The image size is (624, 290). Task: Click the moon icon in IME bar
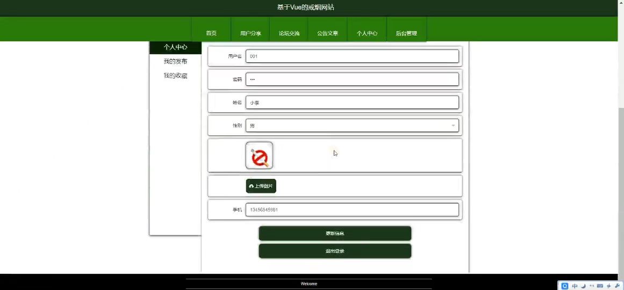point(583,286)
